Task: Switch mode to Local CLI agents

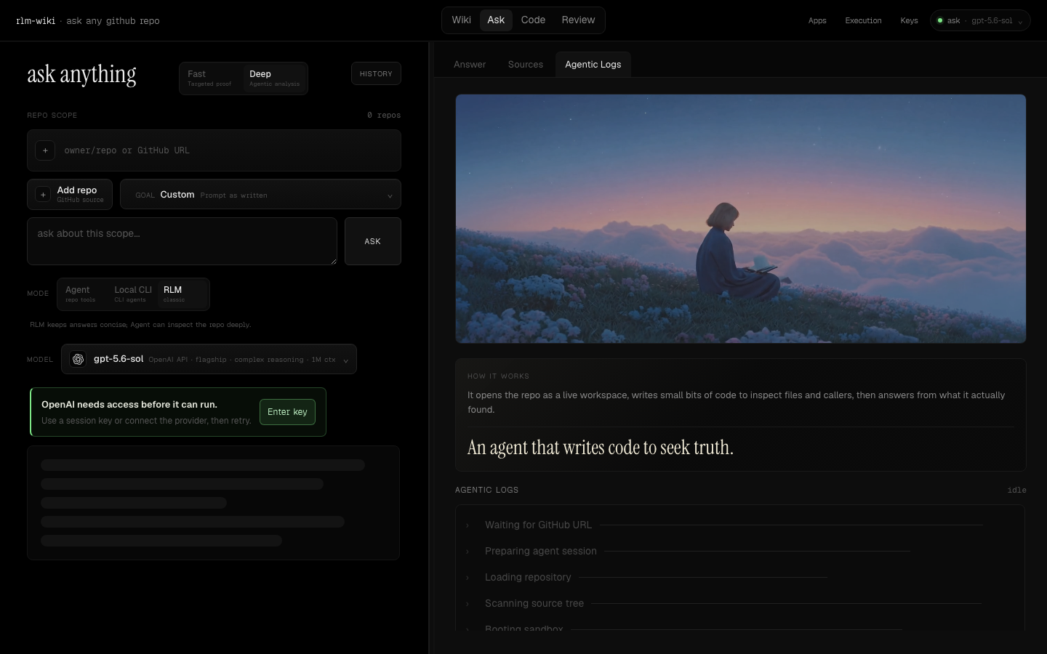Action: (x=133, y=294)
